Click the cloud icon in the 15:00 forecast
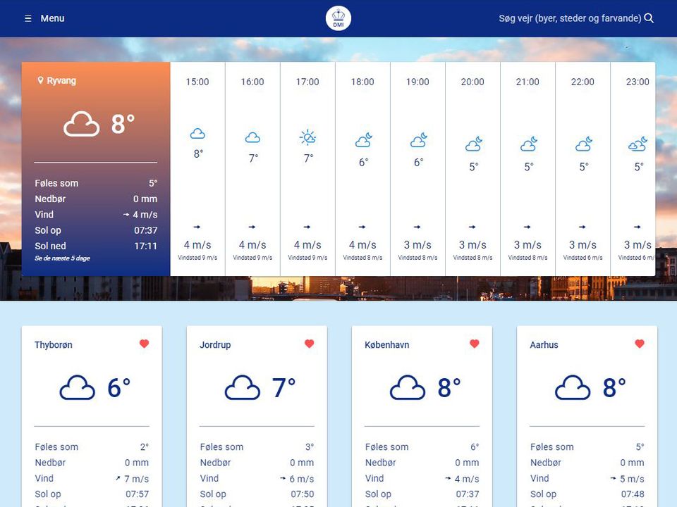677x507 pixels. [197, 134]
